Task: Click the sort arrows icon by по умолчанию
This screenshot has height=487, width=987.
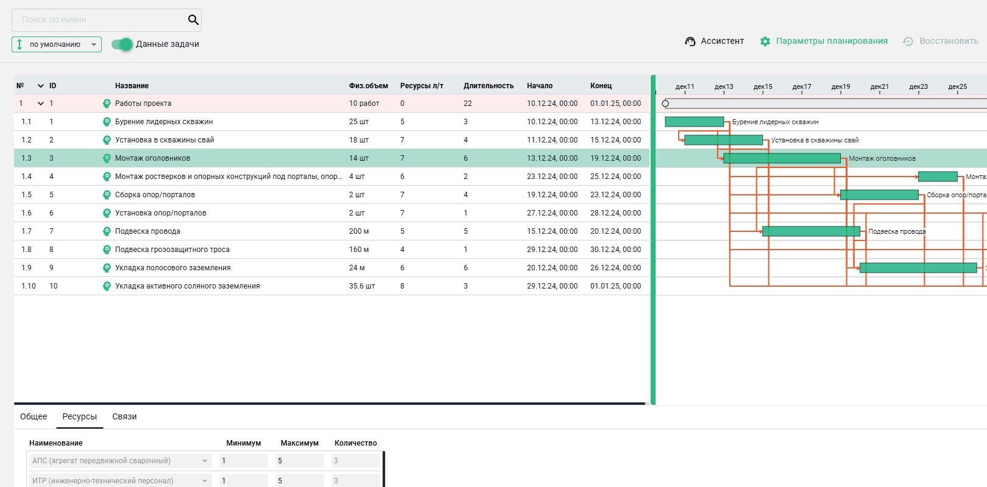Action: click(19, 44)
